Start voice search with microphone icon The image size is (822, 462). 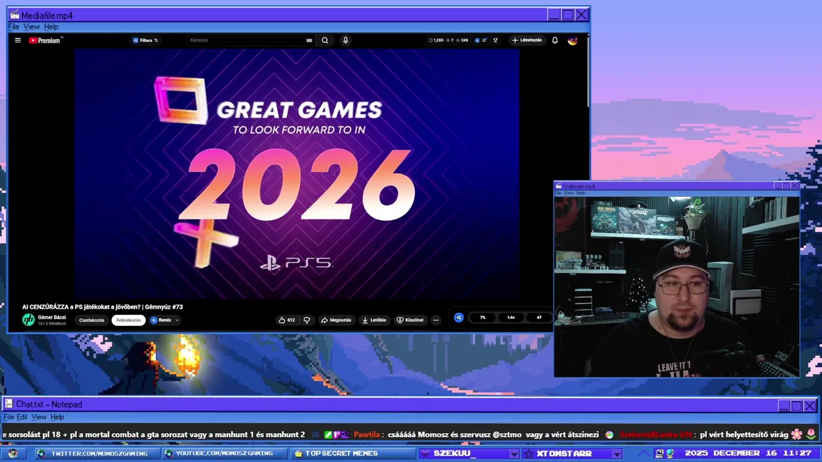345,40
